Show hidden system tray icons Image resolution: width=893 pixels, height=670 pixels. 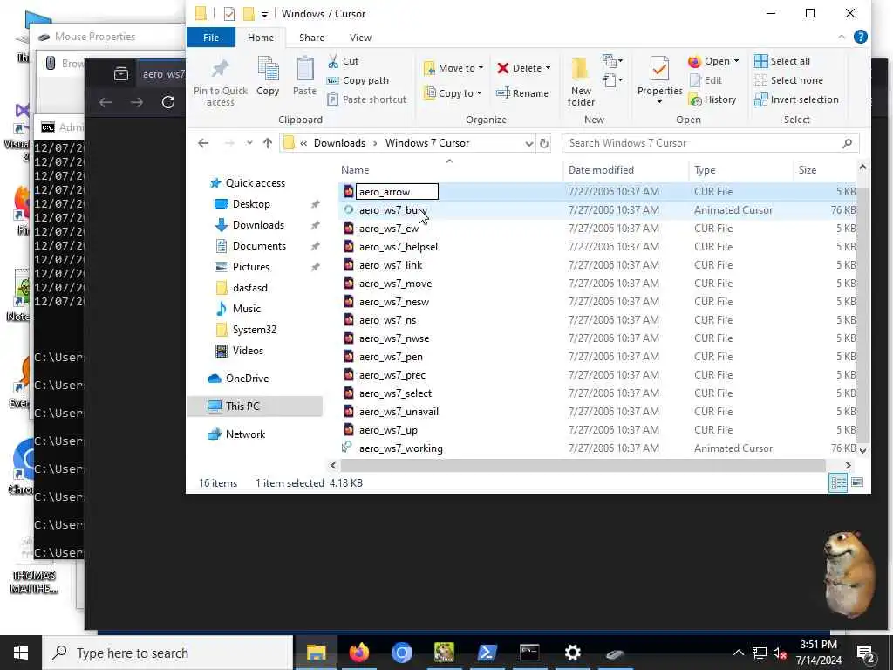(x=738, y=653)
